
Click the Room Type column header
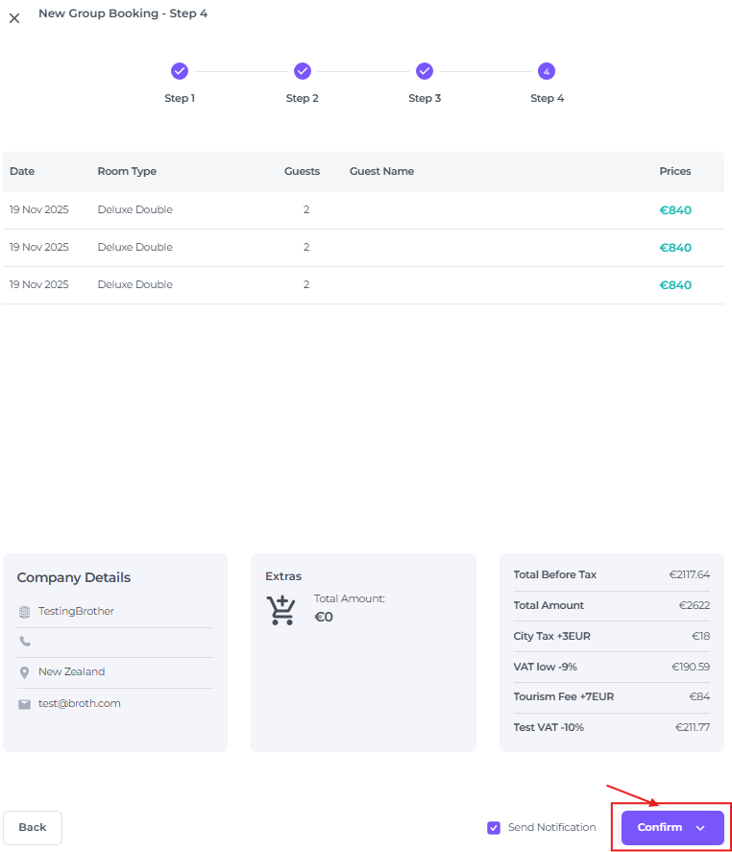pyautogui.click(x=127, y=171)
